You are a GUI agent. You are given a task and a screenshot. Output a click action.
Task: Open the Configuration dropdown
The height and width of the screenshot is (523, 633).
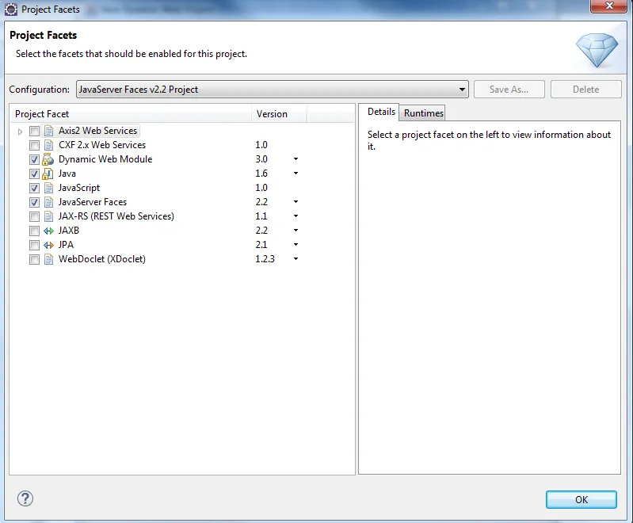272,90
